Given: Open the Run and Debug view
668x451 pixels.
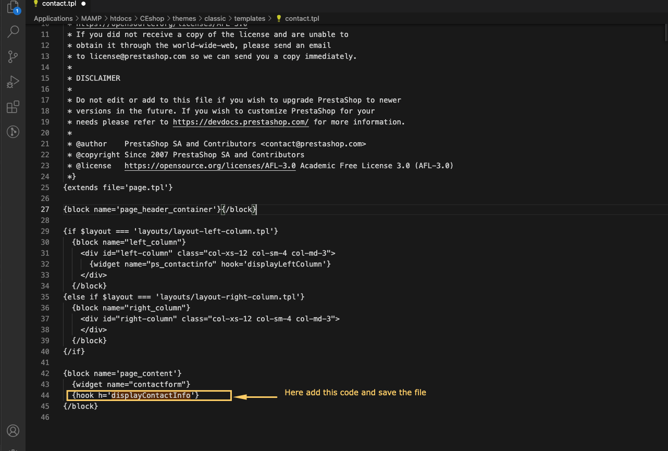Looking at the screenshot, I should tap(13, 82).
